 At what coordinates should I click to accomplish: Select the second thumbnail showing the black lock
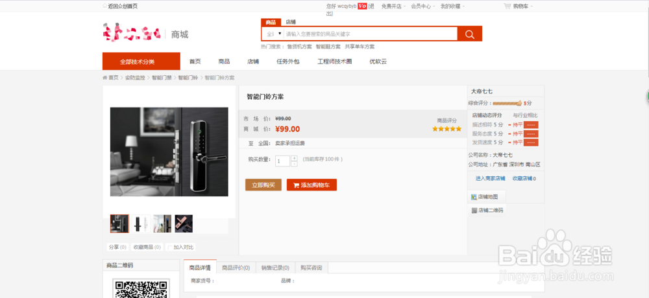(x=141, y=223)
